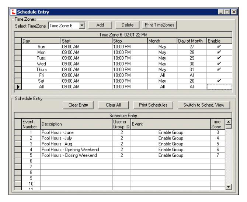This screenshot has width=247, height=202.
Task: Close the Schedule Entry window
Action: 234,12
